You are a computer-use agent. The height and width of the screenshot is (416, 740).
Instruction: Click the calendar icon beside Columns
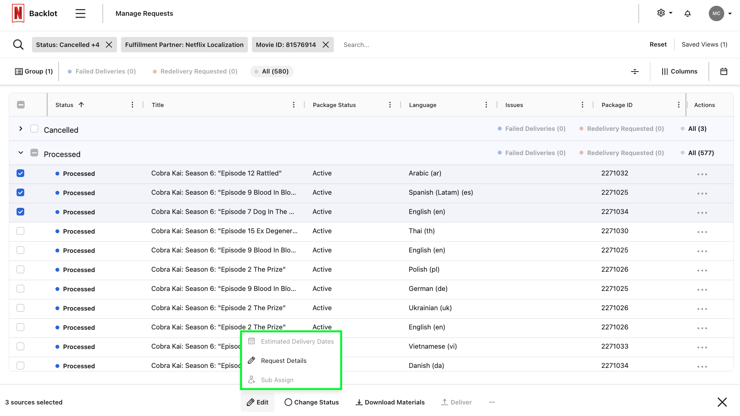(723, 72)
